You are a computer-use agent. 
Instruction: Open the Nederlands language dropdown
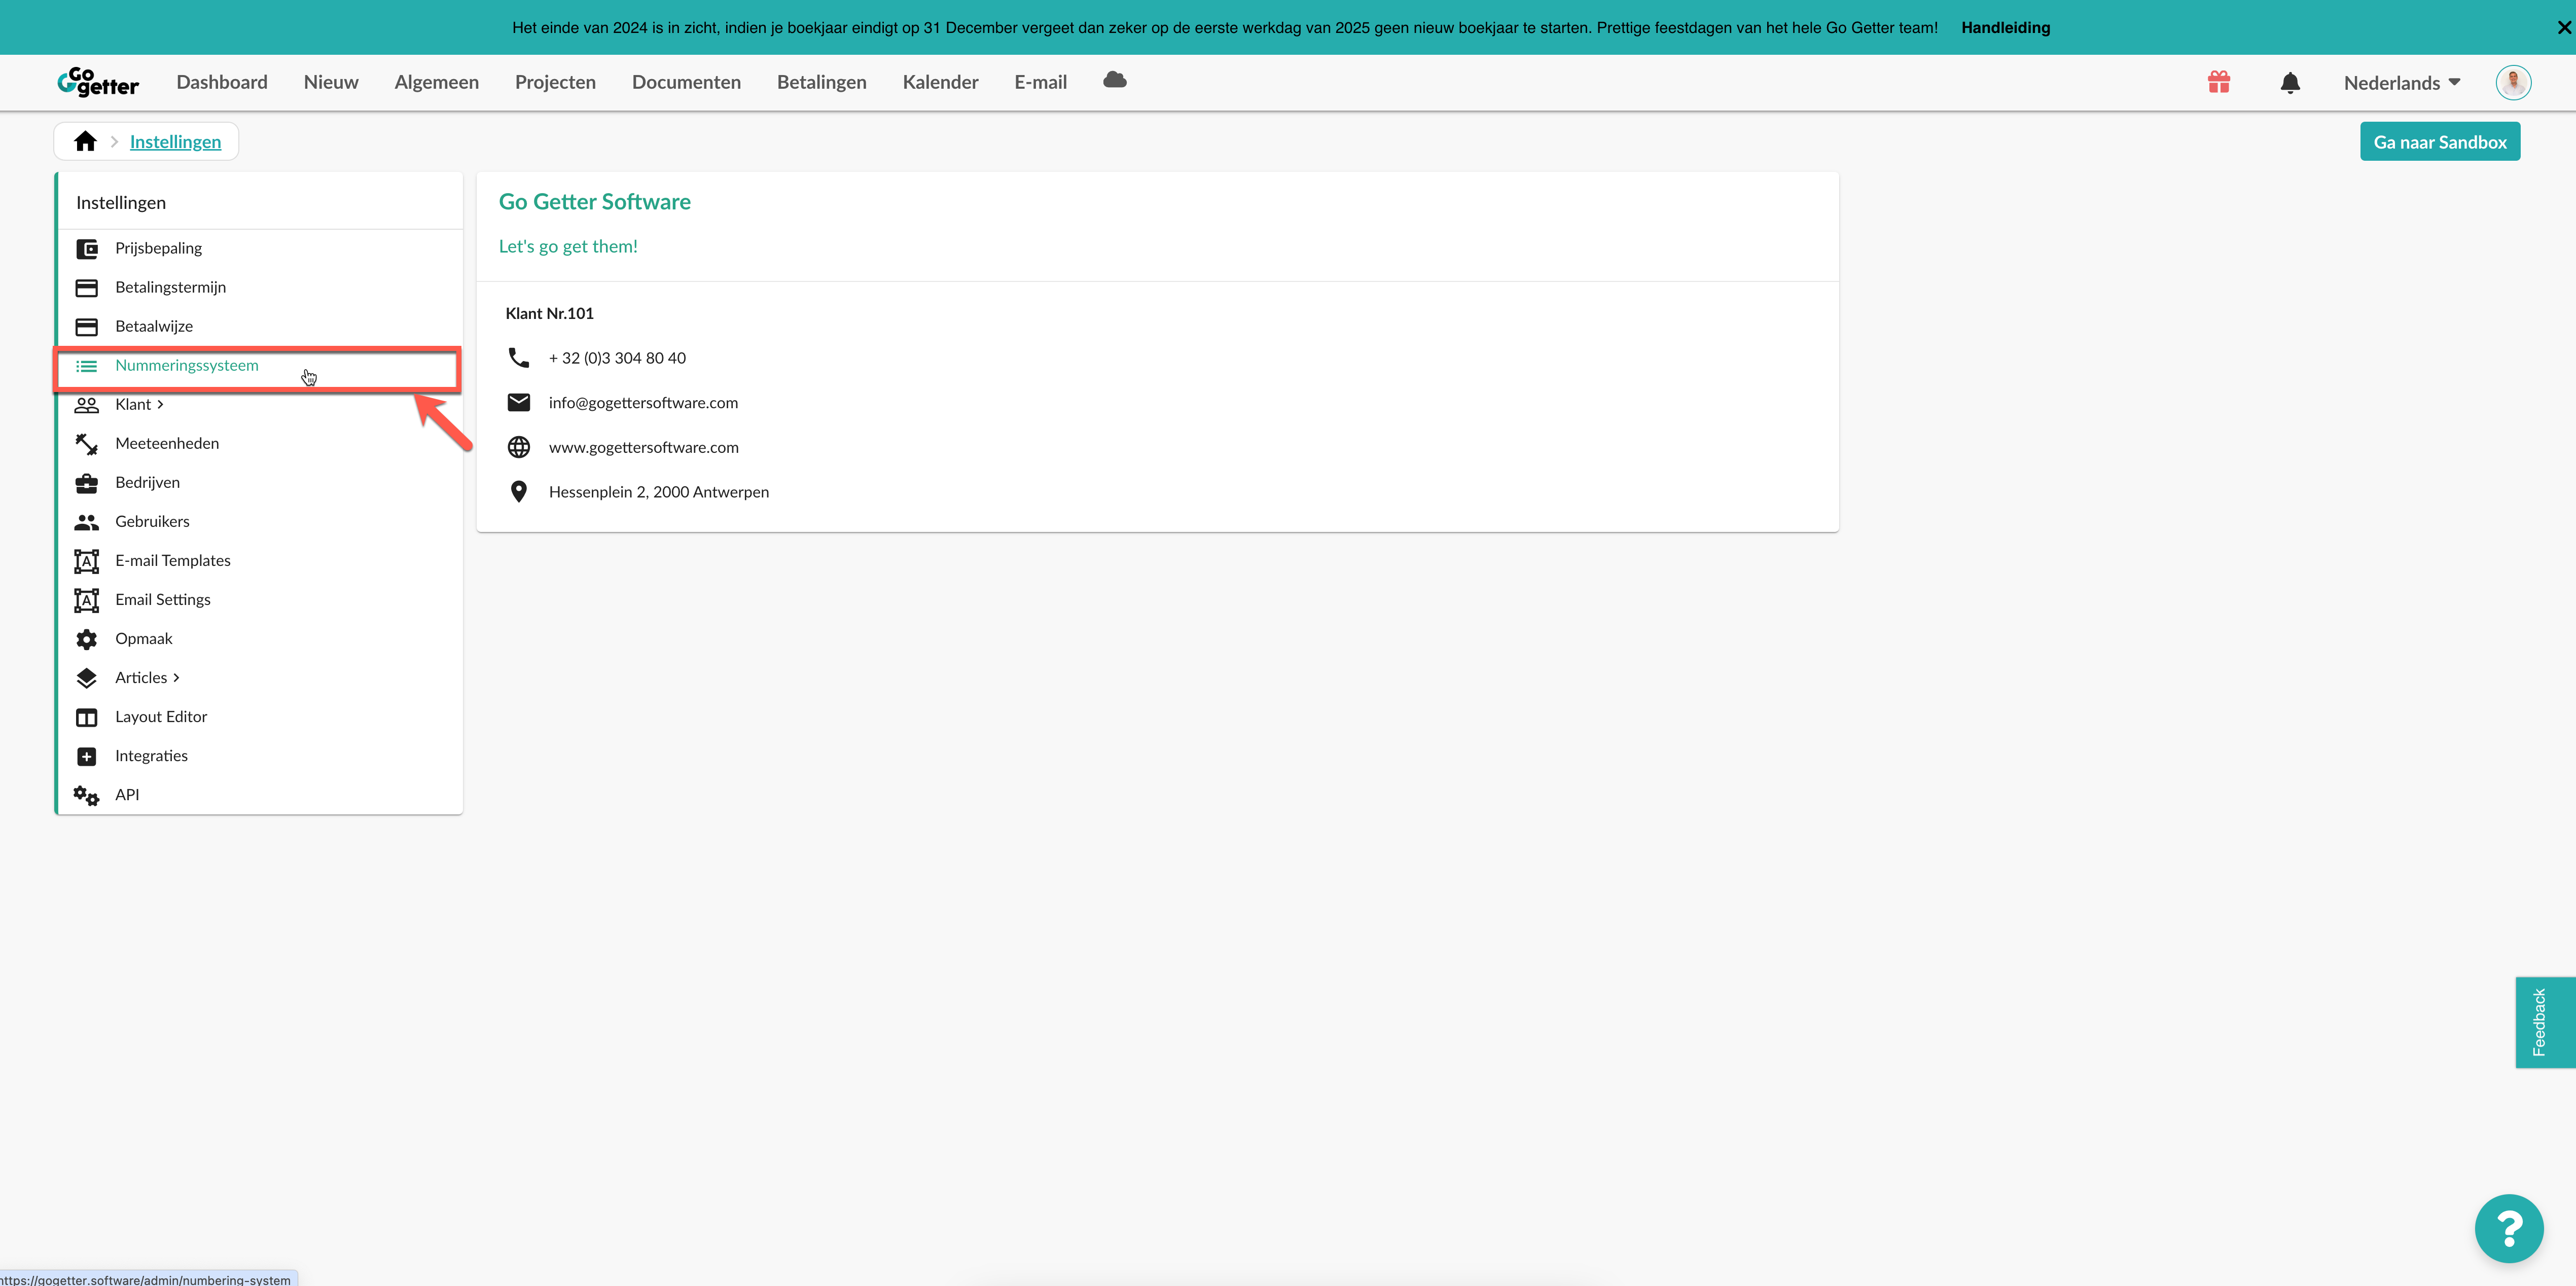click(x=2402, y=82)
